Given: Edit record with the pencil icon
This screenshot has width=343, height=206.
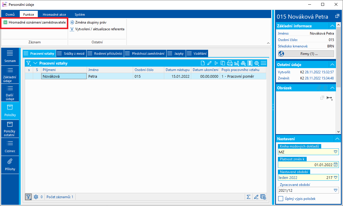Looking at the screenshot, I should pos(209,63).
